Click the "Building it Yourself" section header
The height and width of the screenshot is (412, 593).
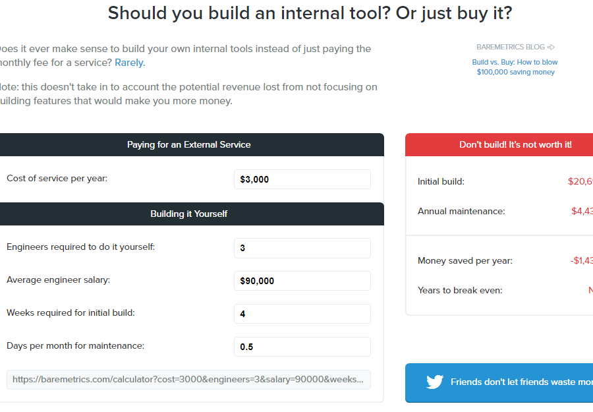[188, 214]
